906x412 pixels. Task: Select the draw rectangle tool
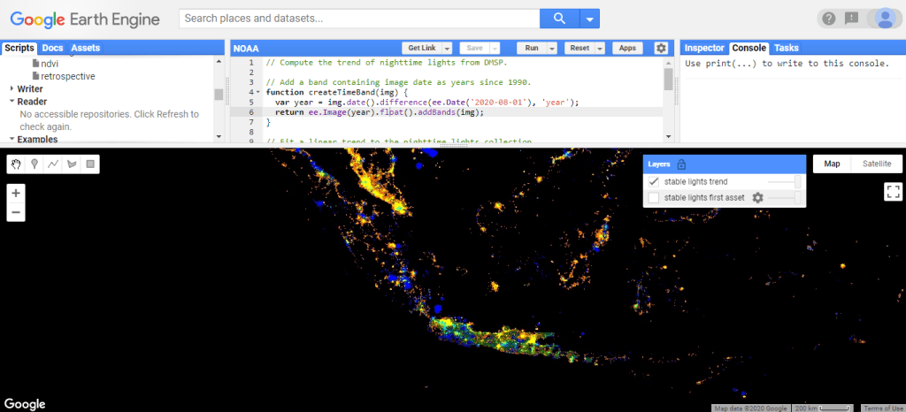89,164
